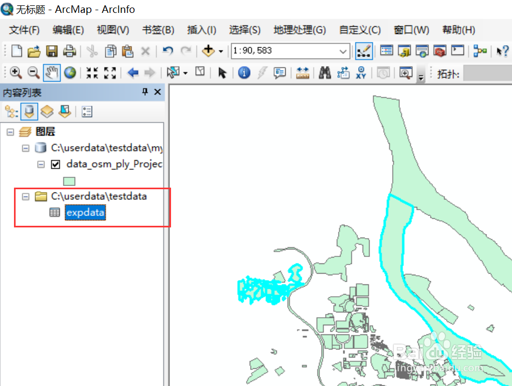
Task: Go to next extent arrow
Action: (x=150, y=73)
